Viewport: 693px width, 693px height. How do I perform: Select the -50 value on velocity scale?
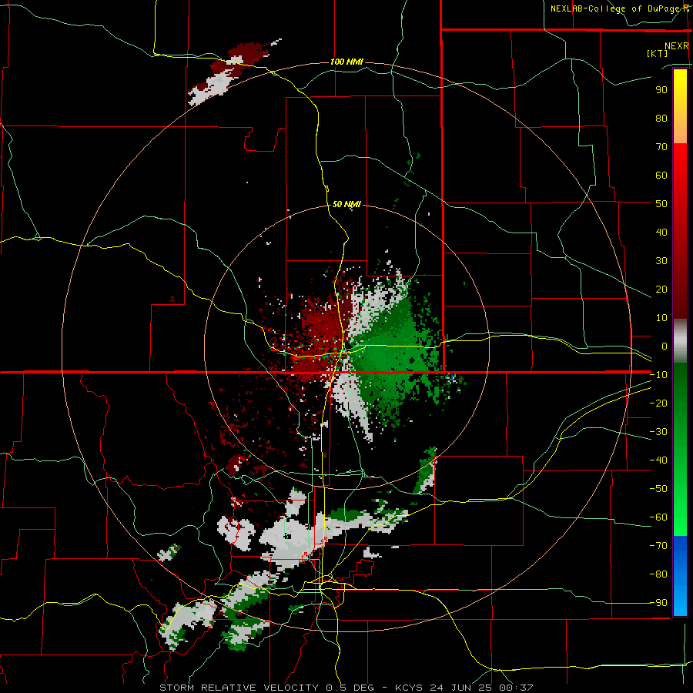pos(658,489)
